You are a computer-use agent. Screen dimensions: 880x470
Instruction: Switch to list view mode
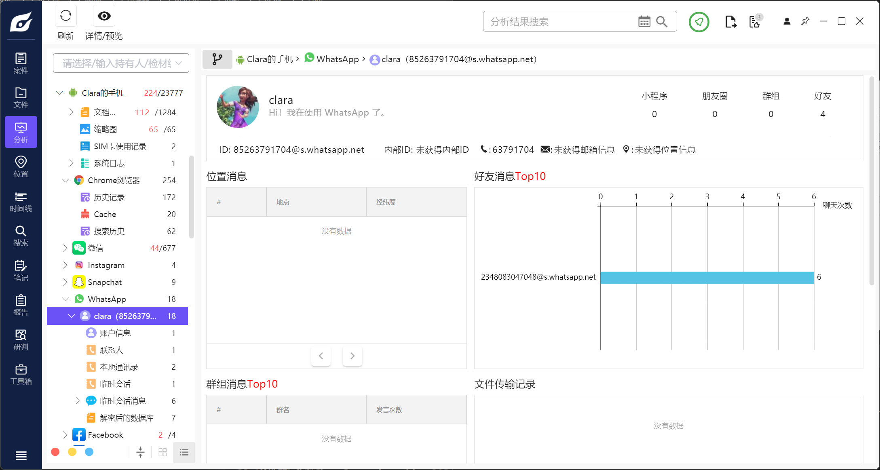pos(184,452)
